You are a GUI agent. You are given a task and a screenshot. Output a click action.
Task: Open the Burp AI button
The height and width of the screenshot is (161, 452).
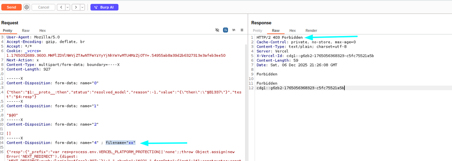104,7
